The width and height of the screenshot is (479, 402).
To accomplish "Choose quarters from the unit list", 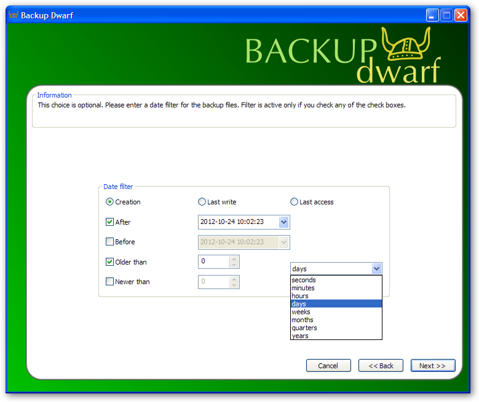I will tap(336, 328).
